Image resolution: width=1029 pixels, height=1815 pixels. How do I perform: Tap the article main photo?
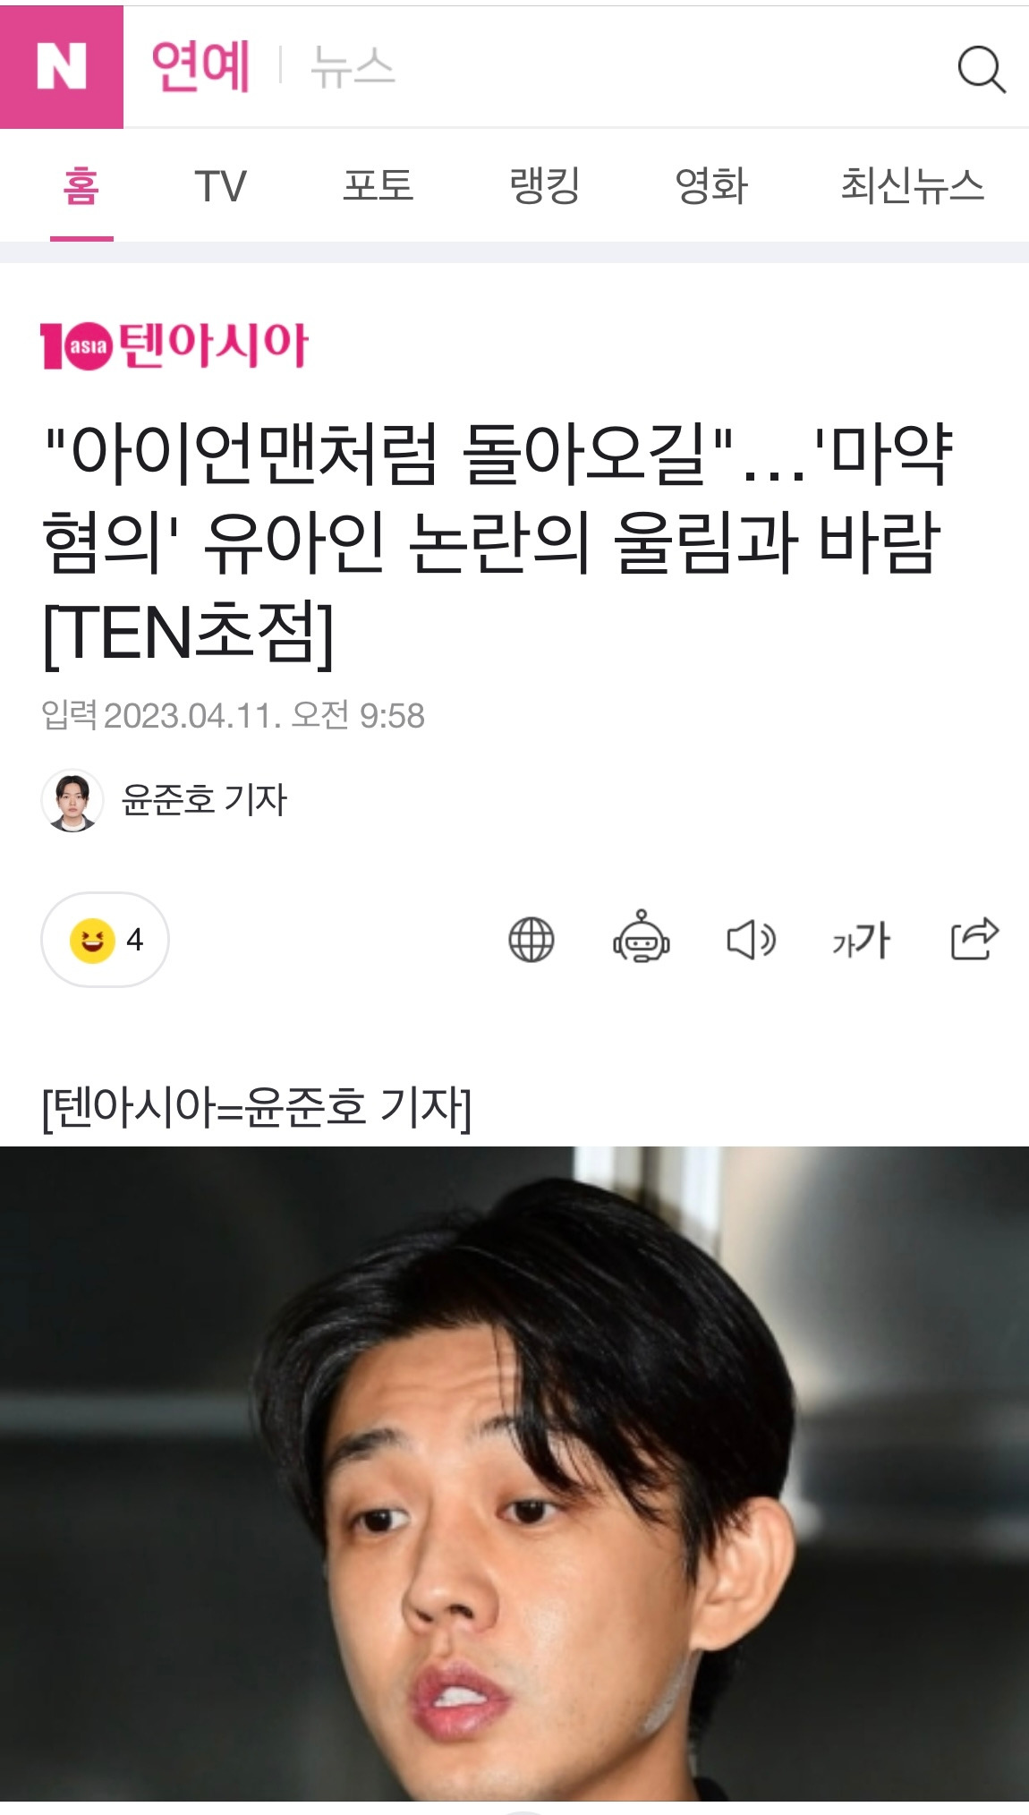point(514,1473)
